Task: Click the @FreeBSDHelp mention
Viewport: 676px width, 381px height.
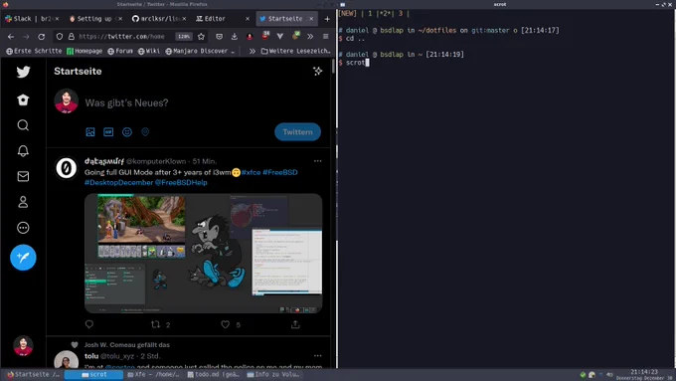Action: coord(181,182)
